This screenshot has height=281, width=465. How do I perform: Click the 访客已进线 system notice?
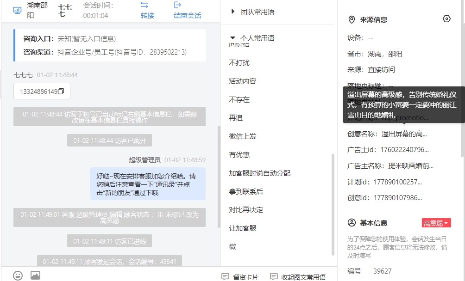click(x=109, y=241)
